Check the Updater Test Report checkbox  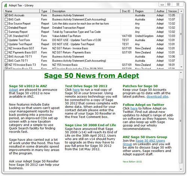tap(6, 44)
